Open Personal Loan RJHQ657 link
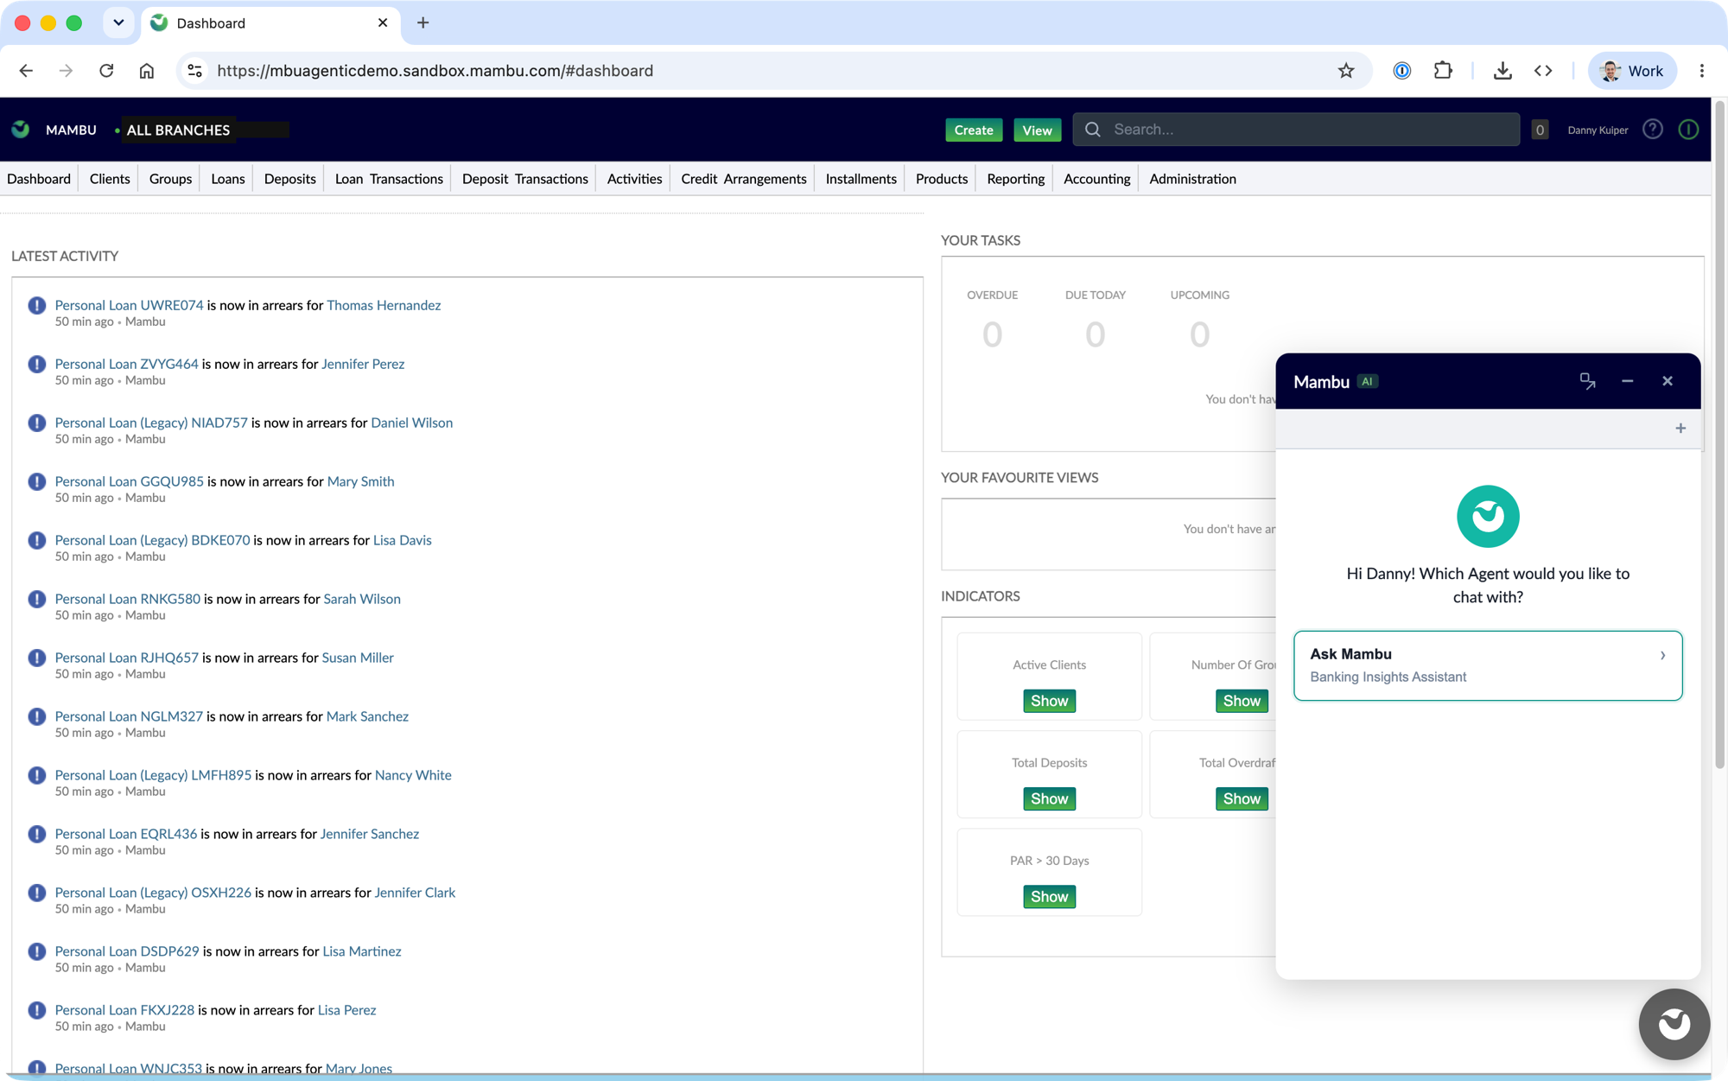The image size is (1728, 1081). [126, 658]
